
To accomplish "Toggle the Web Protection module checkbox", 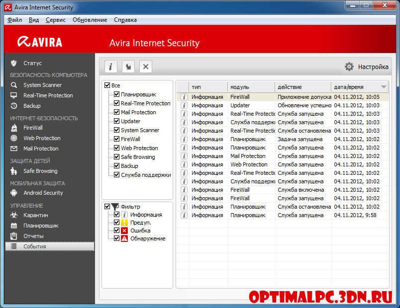I will pos(116,148).
